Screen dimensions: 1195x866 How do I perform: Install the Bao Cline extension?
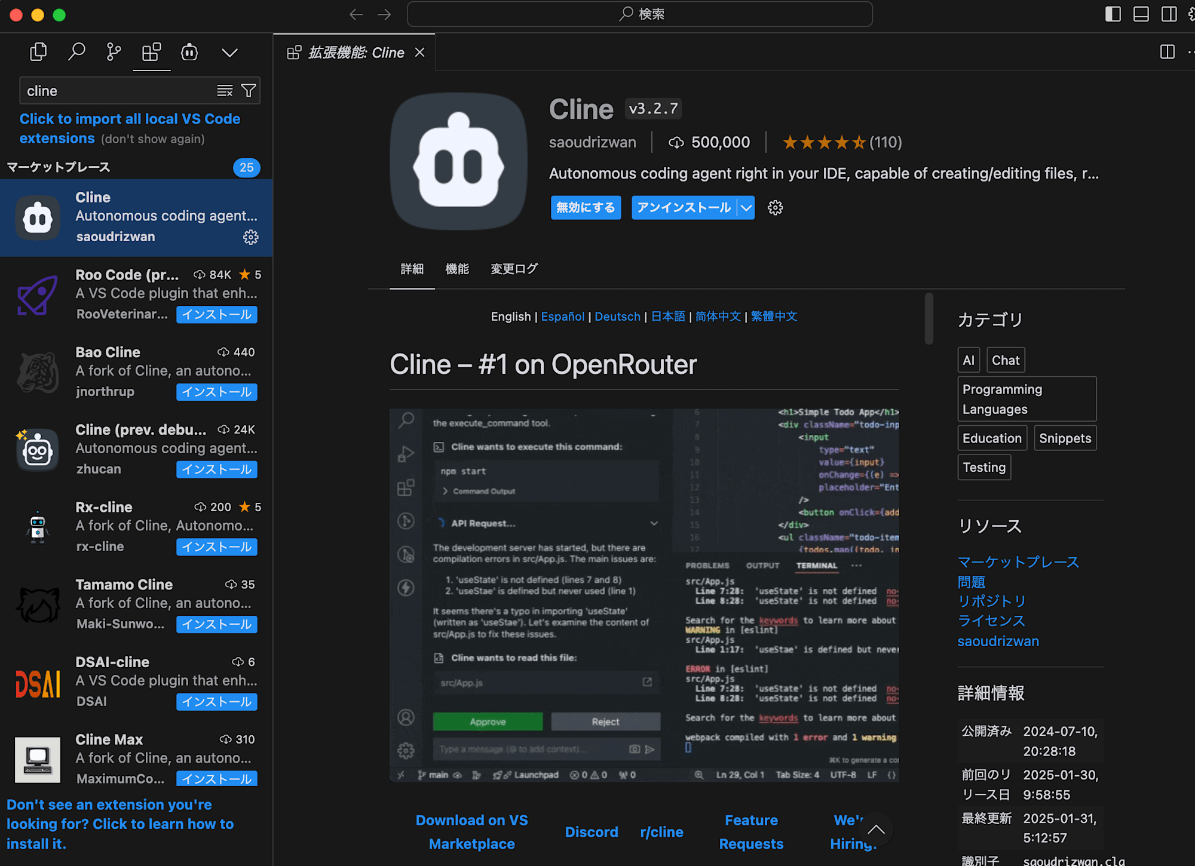pos(217,392)
